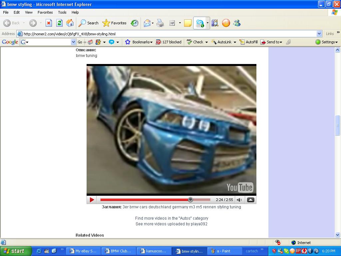Open the Favorites menu
Viewport: 341px width, 256px height.
45,12
